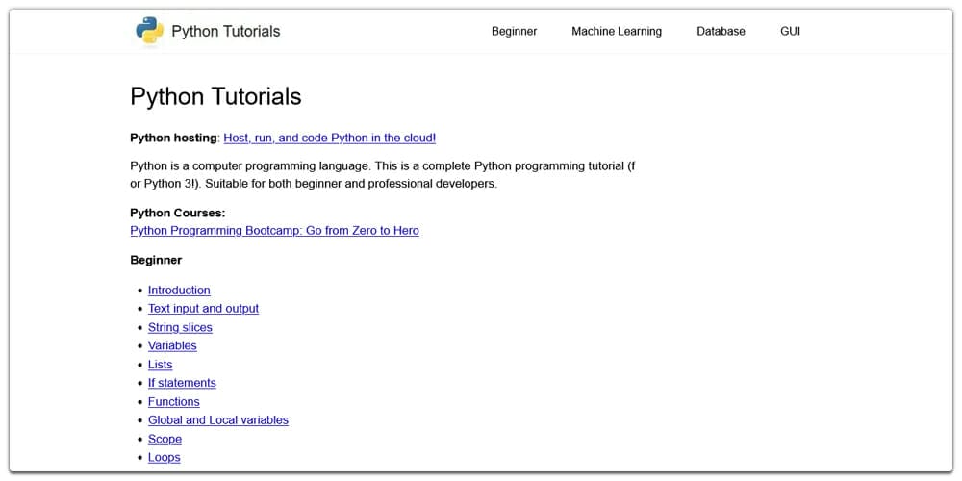962x481 pixels.
Task: Click the Python logo icon
Action: pyautogui.click(x=150, y=31)
